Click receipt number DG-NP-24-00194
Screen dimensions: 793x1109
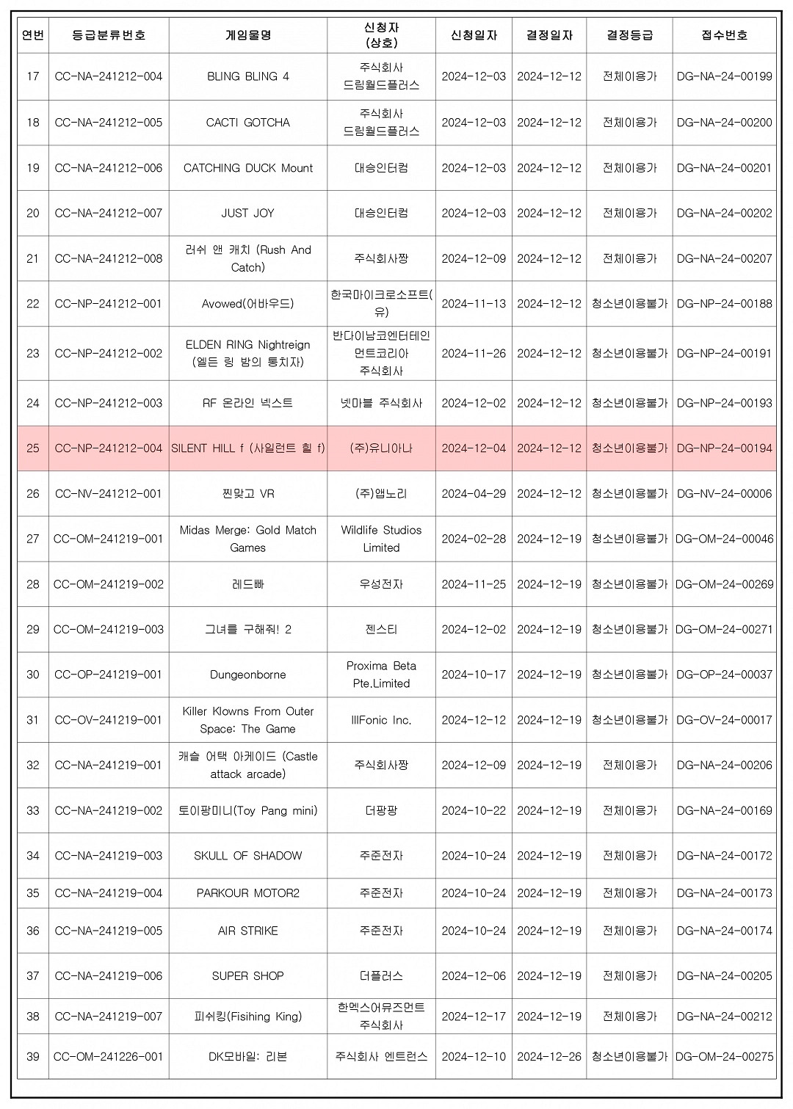pyautogui.click(x=724, y=448)
